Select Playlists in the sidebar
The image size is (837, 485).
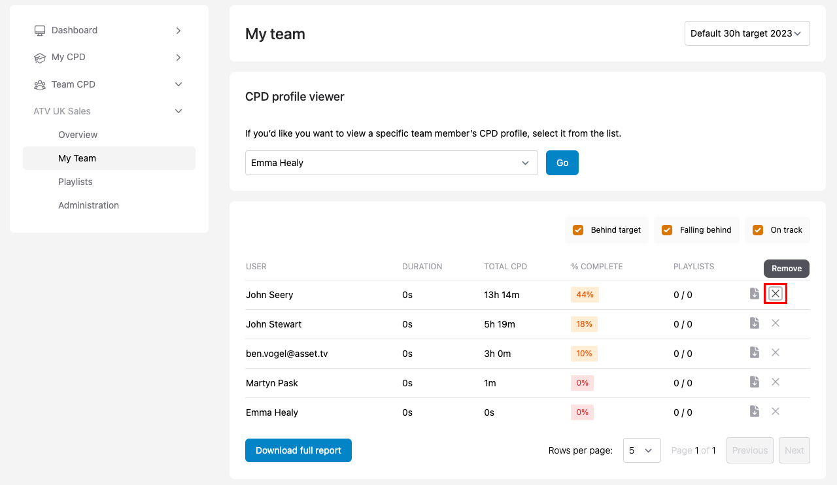(75, 182)
